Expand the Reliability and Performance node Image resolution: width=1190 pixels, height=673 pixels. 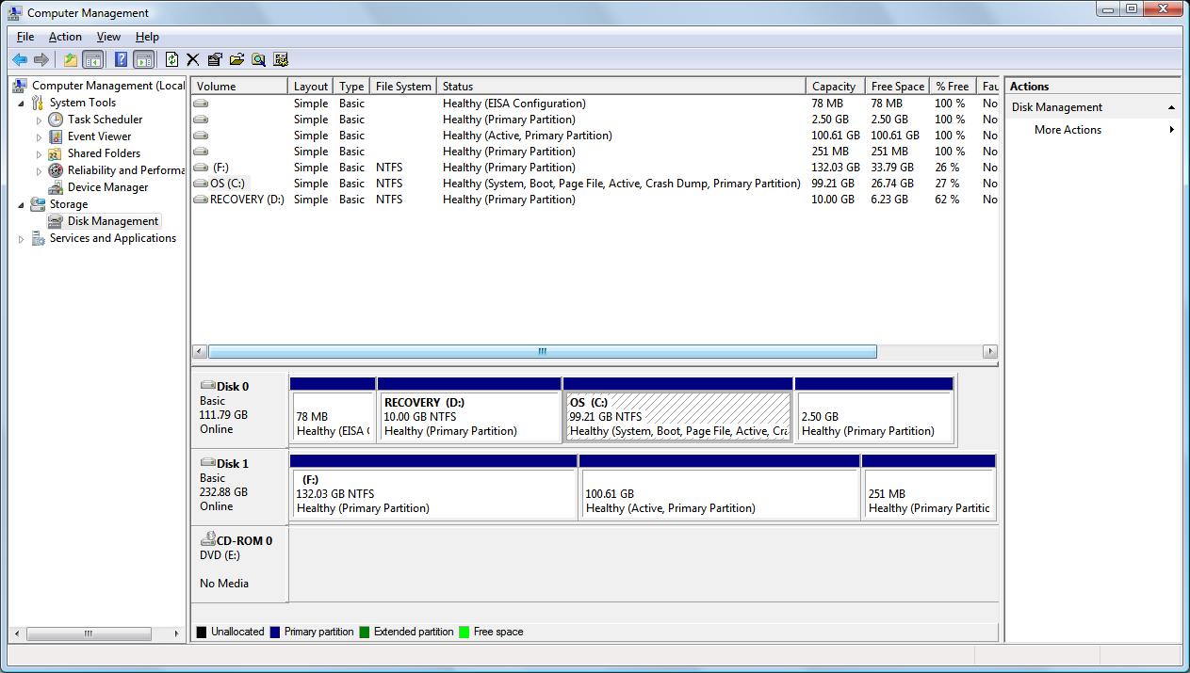pyautogui.click(x=39, y=171)
